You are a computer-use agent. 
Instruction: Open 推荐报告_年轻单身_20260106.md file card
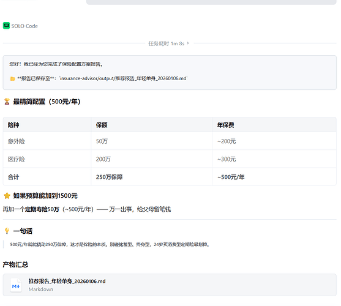pos(170,285)
